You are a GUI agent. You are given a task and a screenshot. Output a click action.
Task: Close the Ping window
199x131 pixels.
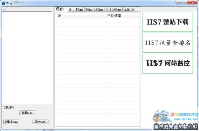pyautogui.click(x=192, y=2)
